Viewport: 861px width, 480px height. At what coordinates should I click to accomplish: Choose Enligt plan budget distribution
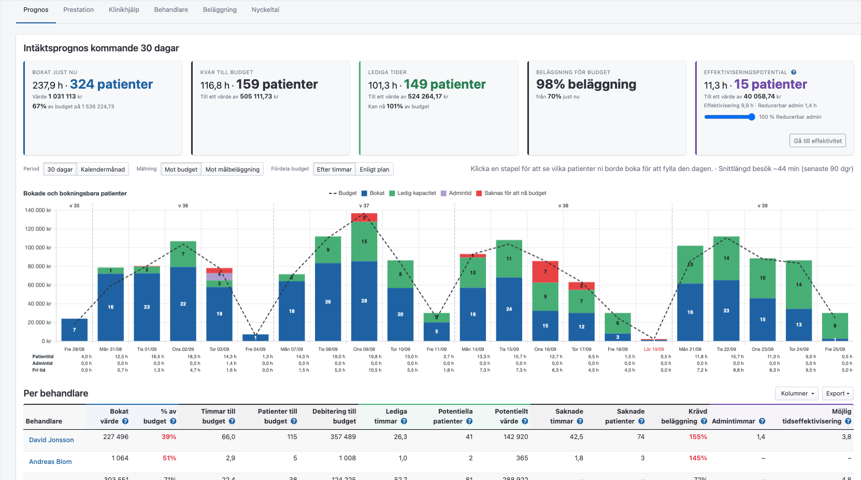pos(375,170)
